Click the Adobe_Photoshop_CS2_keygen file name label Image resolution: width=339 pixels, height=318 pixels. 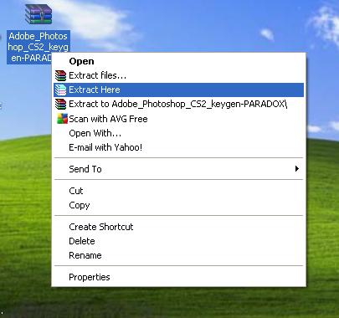tap(39, 47)
